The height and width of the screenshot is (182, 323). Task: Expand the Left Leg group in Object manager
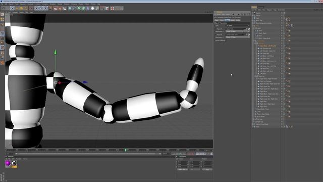254,119
